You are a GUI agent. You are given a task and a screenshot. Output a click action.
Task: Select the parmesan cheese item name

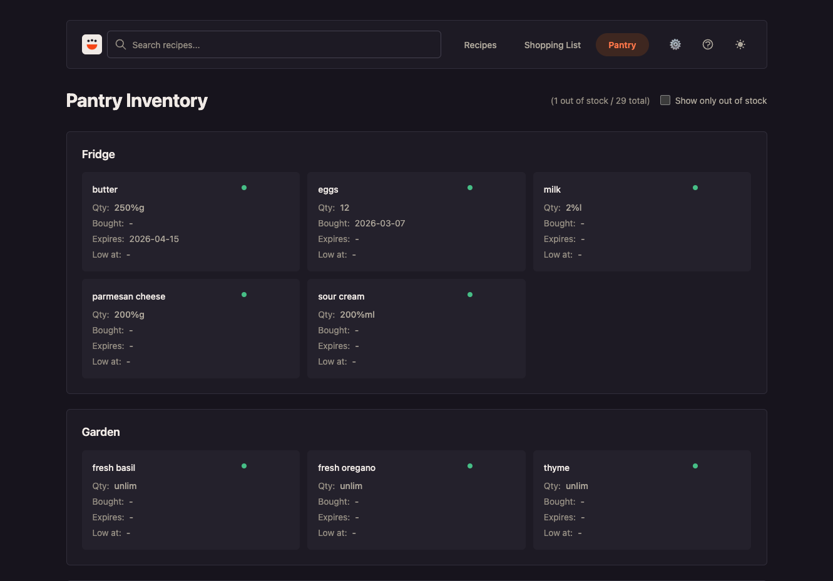129,296
